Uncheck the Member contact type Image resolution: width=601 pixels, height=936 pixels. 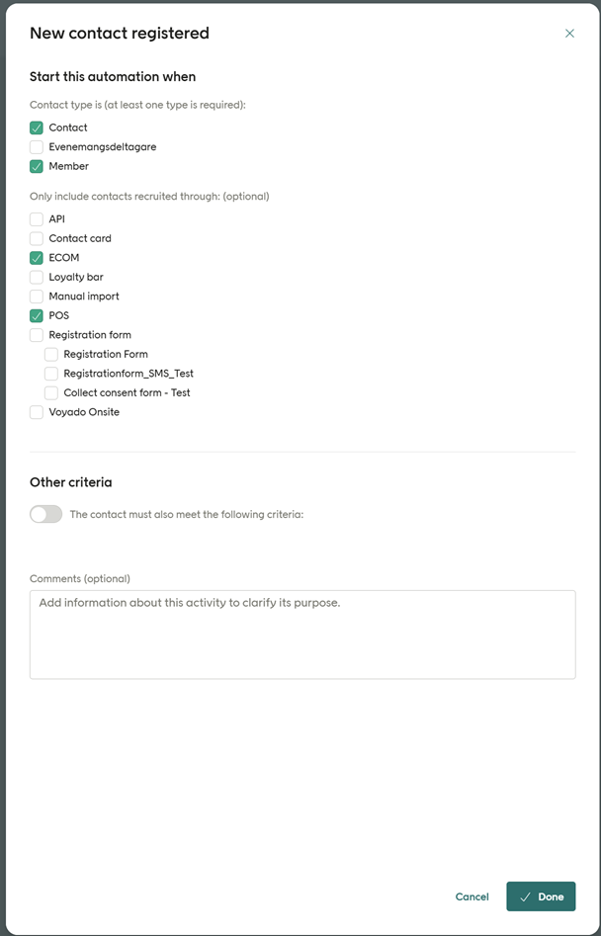coord(37,166)
